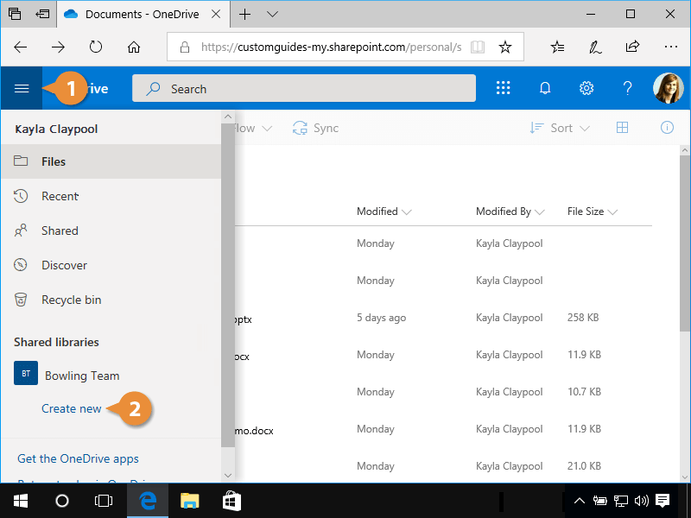Add page to favorites star
The height and width of the screenshot is (518, 691).
[x=505, y=47]
